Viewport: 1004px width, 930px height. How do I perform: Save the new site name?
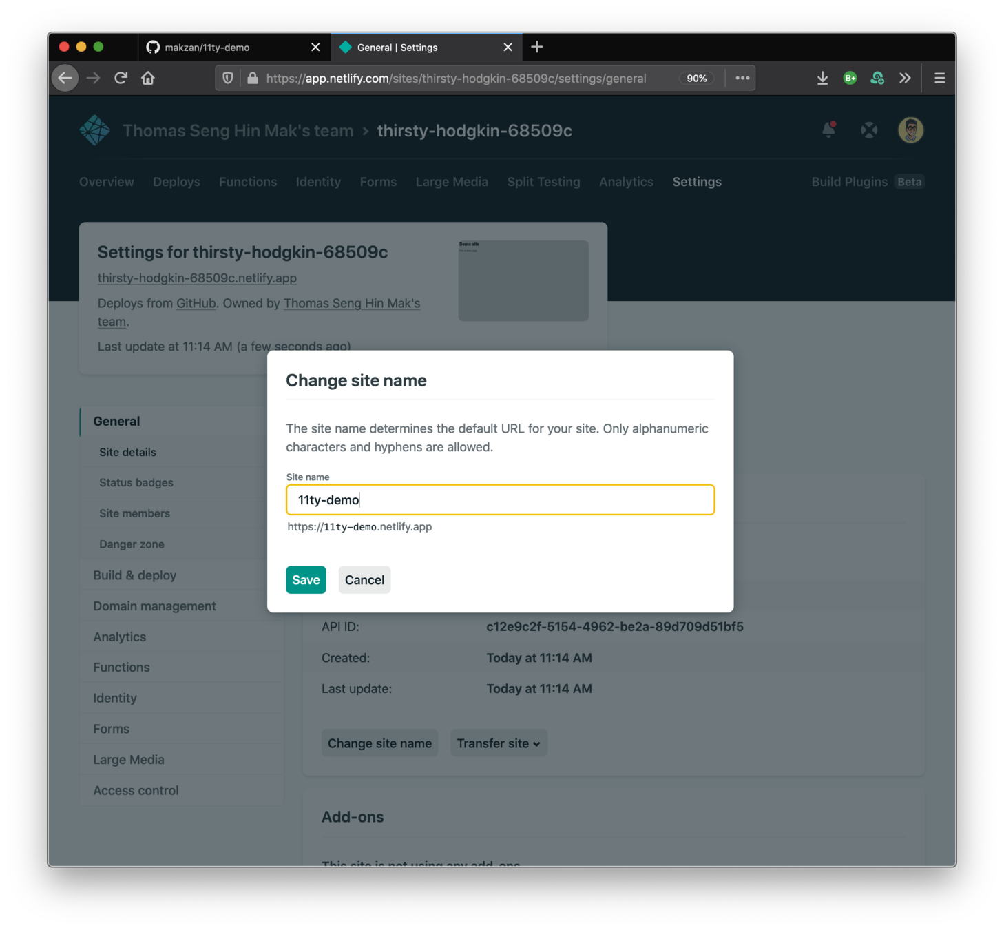pos(306,580)
